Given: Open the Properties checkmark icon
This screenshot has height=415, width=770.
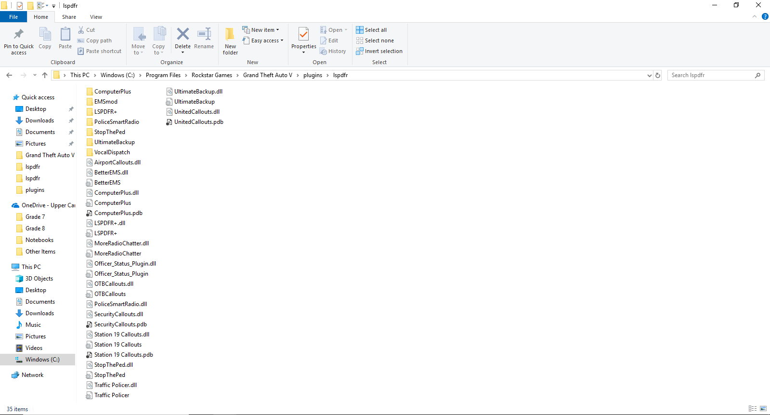Looking at the screenshot, I should [304, 34].
